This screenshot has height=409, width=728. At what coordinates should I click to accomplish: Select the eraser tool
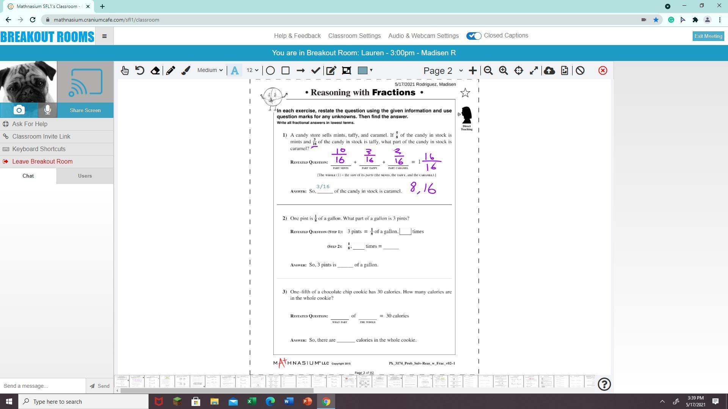[155, 70]
